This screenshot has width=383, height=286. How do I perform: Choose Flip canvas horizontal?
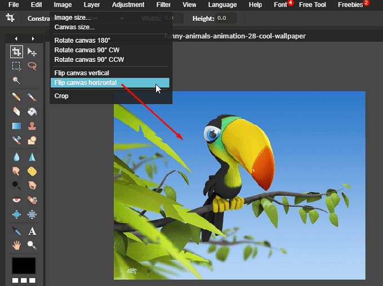(110, 83)
